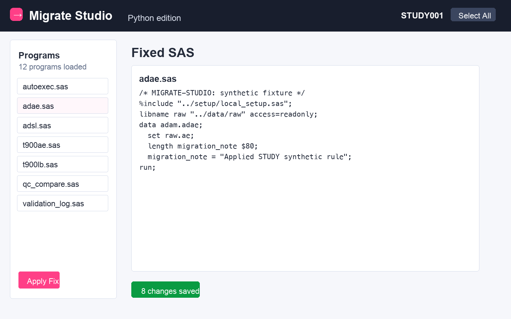Open validation_log.sas program
This screenshot has width=511, height=319.
[62, 203]
